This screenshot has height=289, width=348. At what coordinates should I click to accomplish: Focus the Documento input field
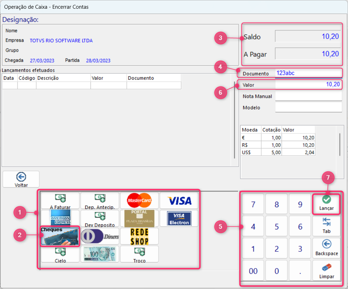pyautogui.click(x=308, y=73)
